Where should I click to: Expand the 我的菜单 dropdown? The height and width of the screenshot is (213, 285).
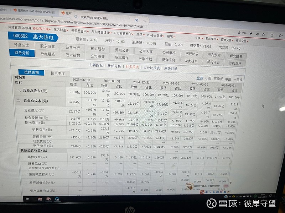pos(212,39)
